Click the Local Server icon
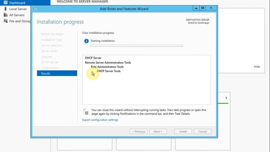 point(5,9)
